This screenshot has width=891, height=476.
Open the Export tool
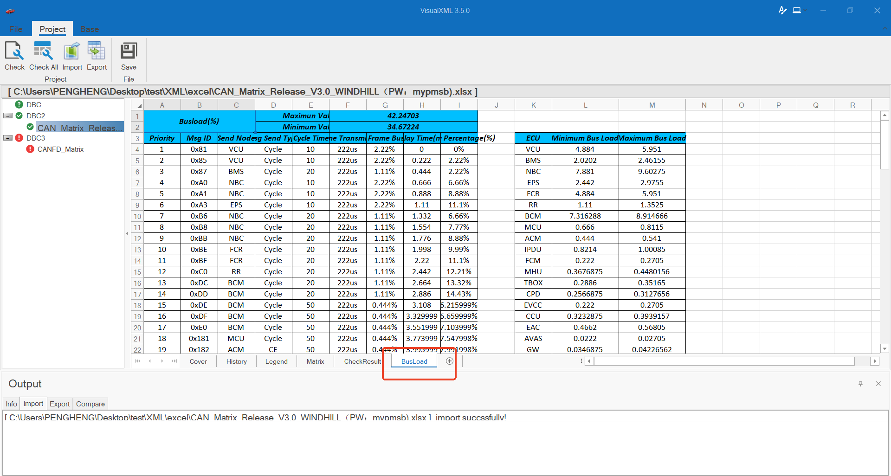[97, 51]
